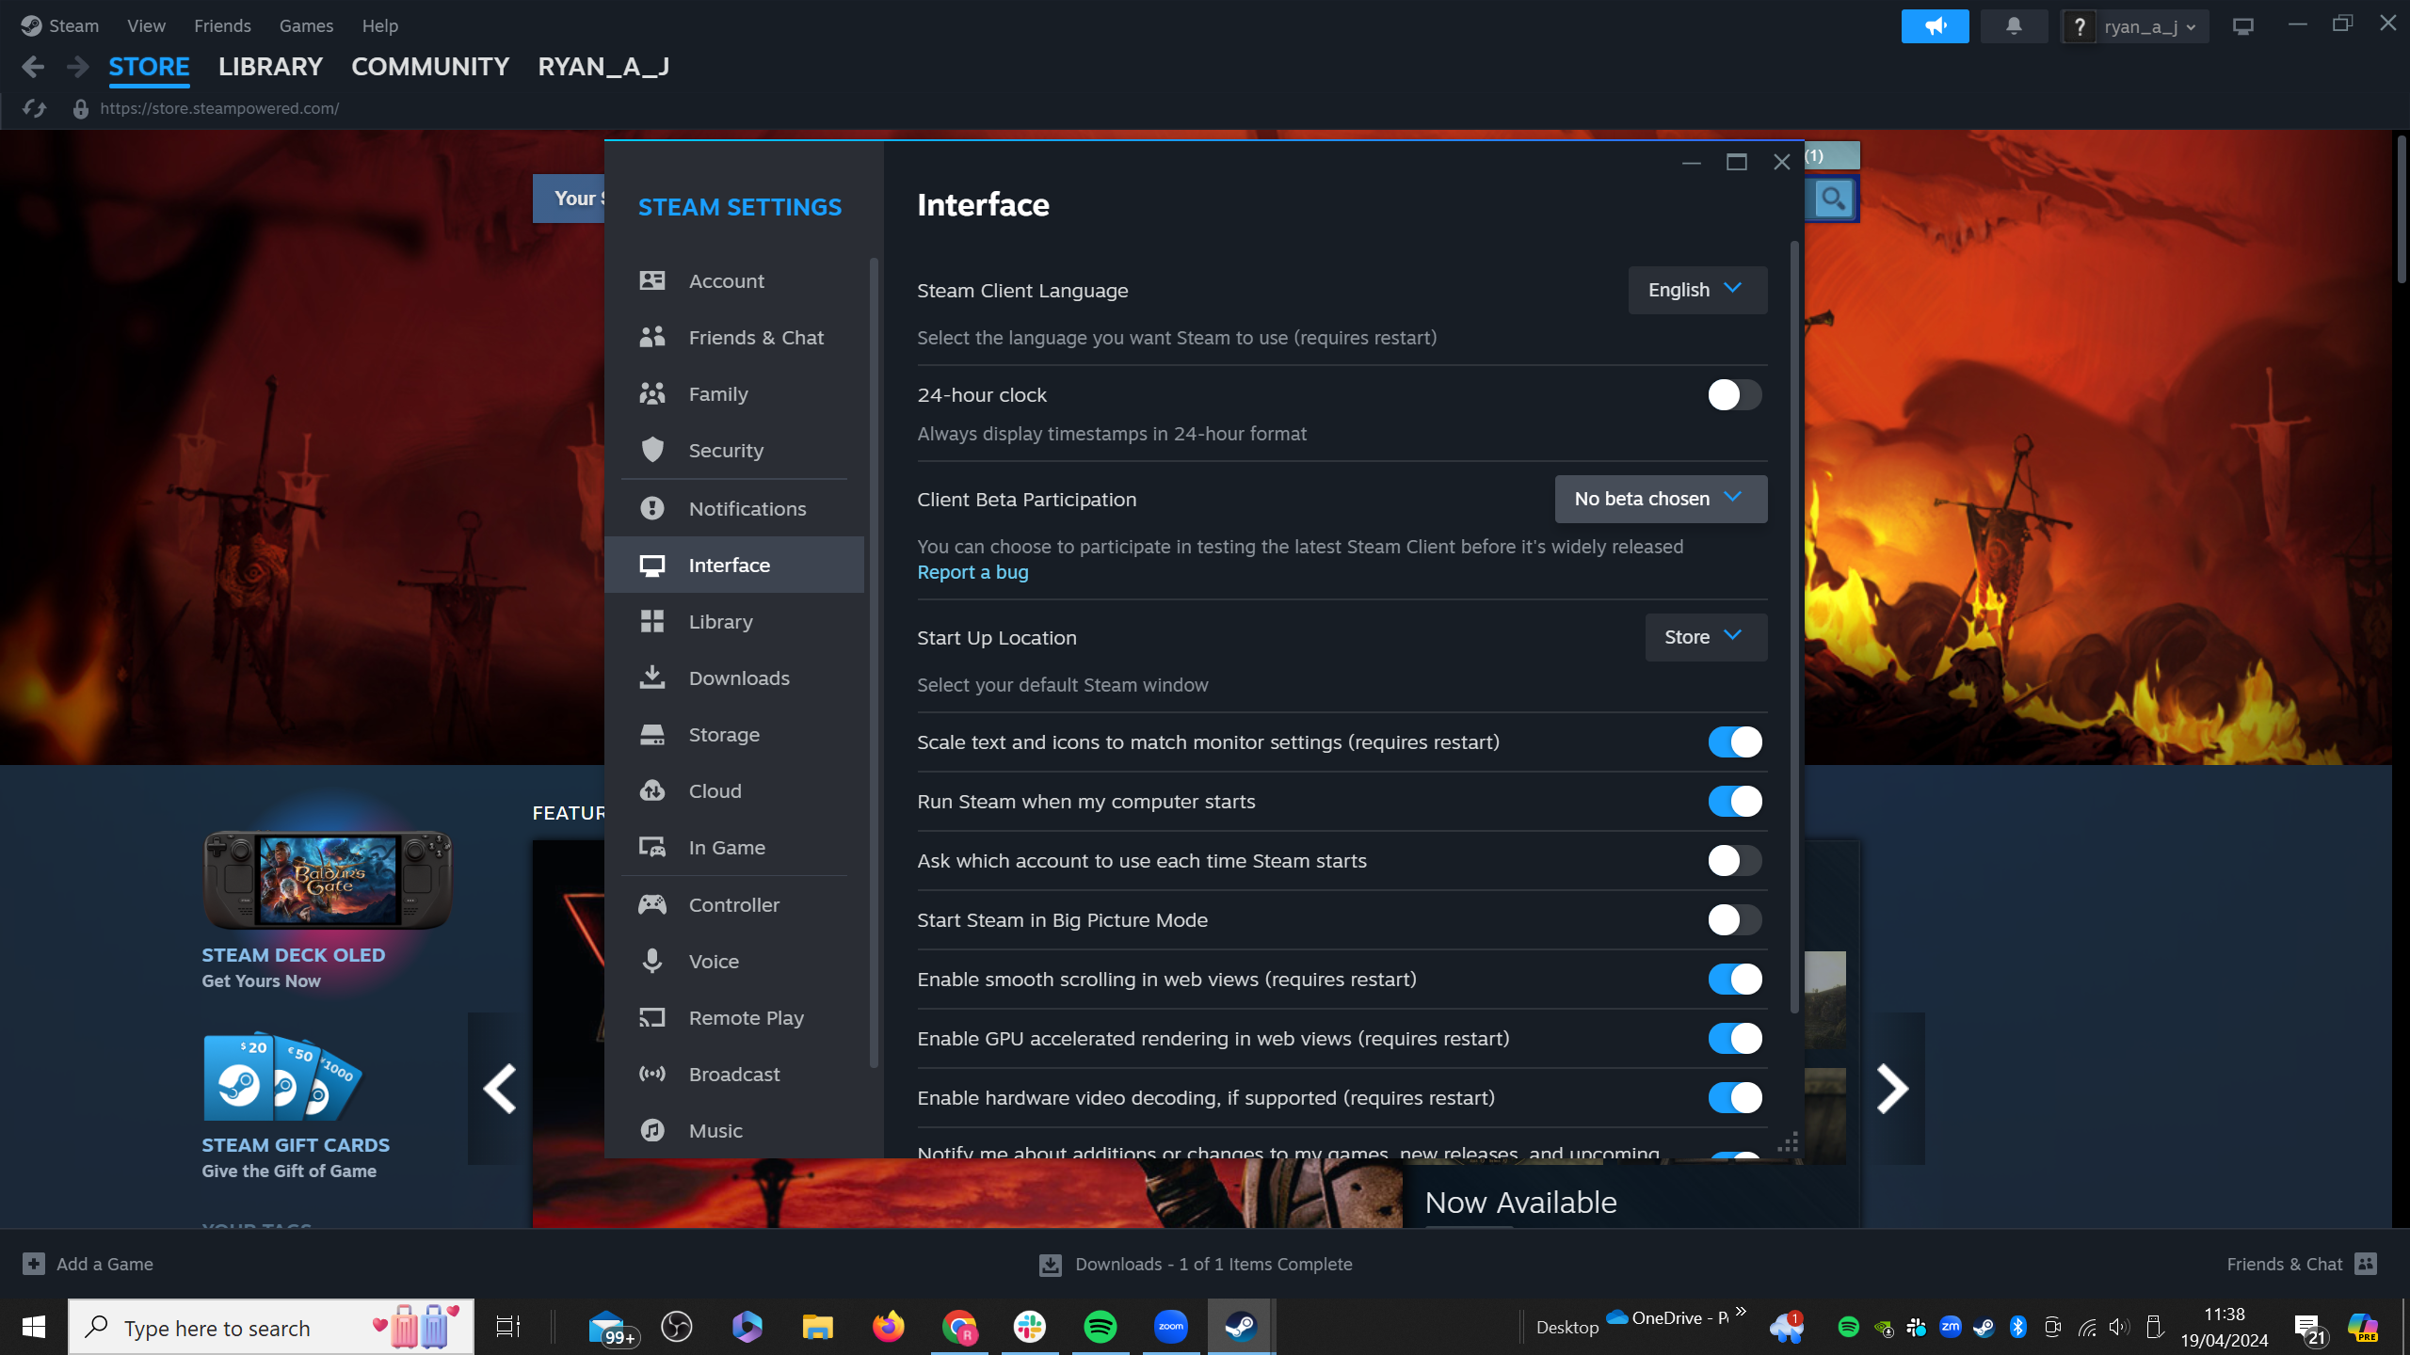
Task: Select the In Game settings category
Action: (x=734, y=847)
